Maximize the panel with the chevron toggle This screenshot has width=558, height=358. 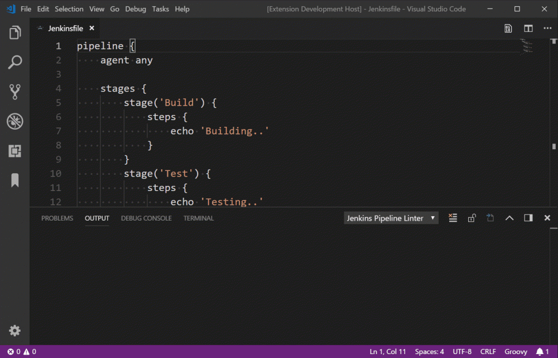(x=509, y=218)
